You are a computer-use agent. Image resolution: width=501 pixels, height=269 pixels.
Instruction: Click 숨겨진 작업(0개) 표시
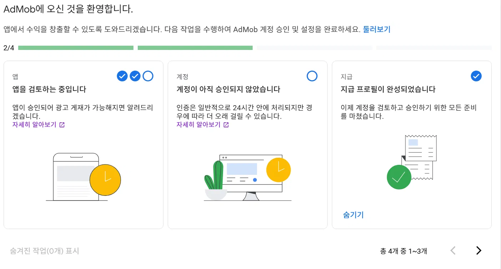[x=45, y=251]
